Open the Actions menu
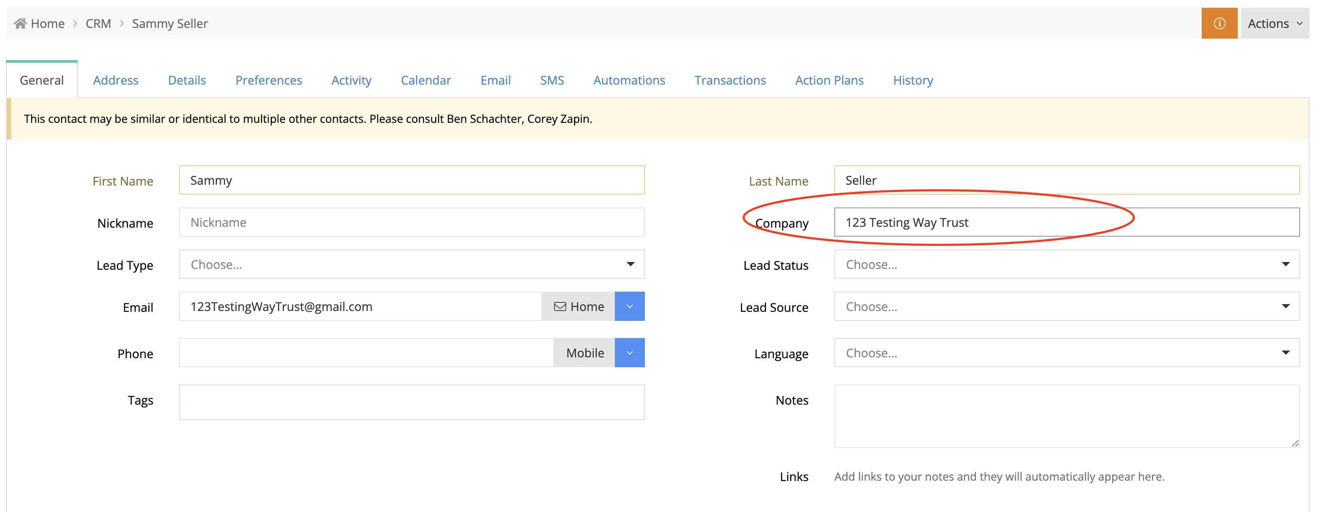This screenshot has height=512, width=1325. [x=1274, y=23]
